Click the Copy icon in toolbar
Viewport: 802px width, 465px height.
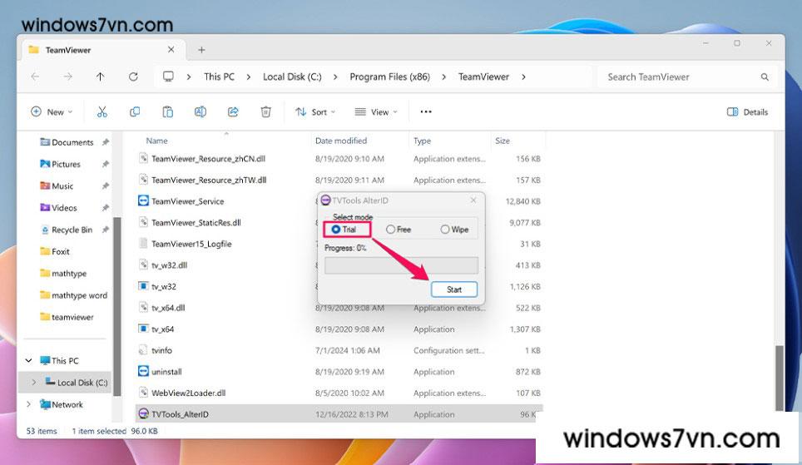coord(135,111)
